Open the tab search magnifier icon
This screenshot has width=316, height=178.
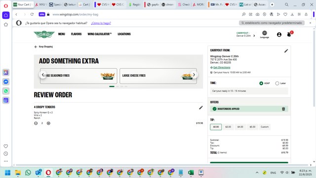(x=286, y=4)
